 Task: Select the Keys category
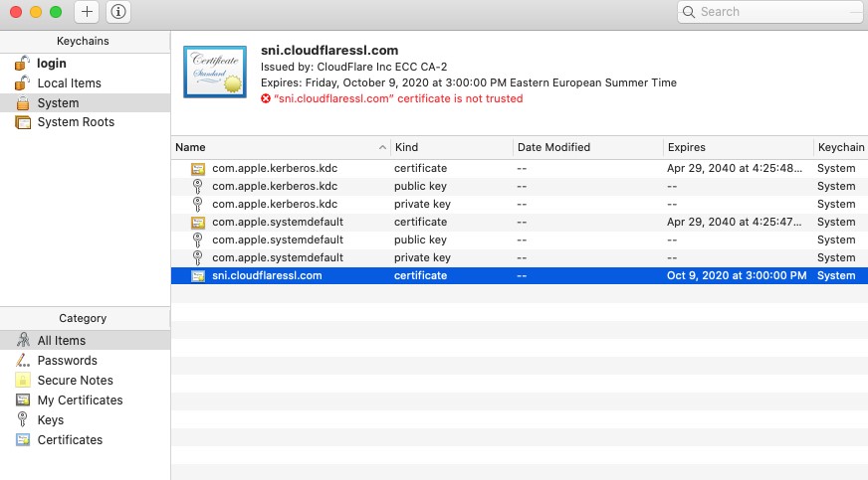pos(50,420)
